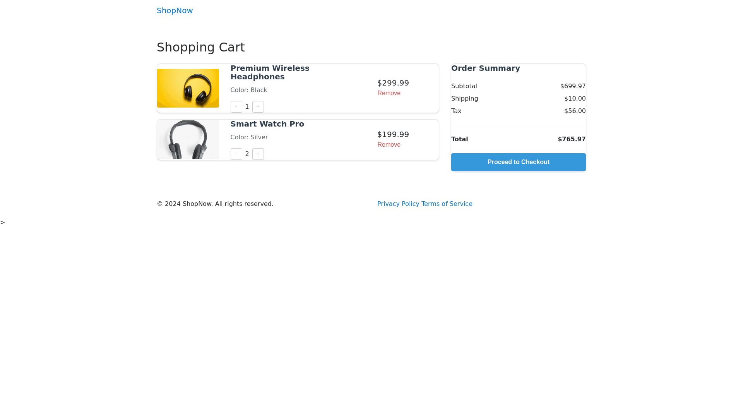Click the Shopping Cart page heading
The height and width of the screenshot is (418, 743).
pos(200,47)
